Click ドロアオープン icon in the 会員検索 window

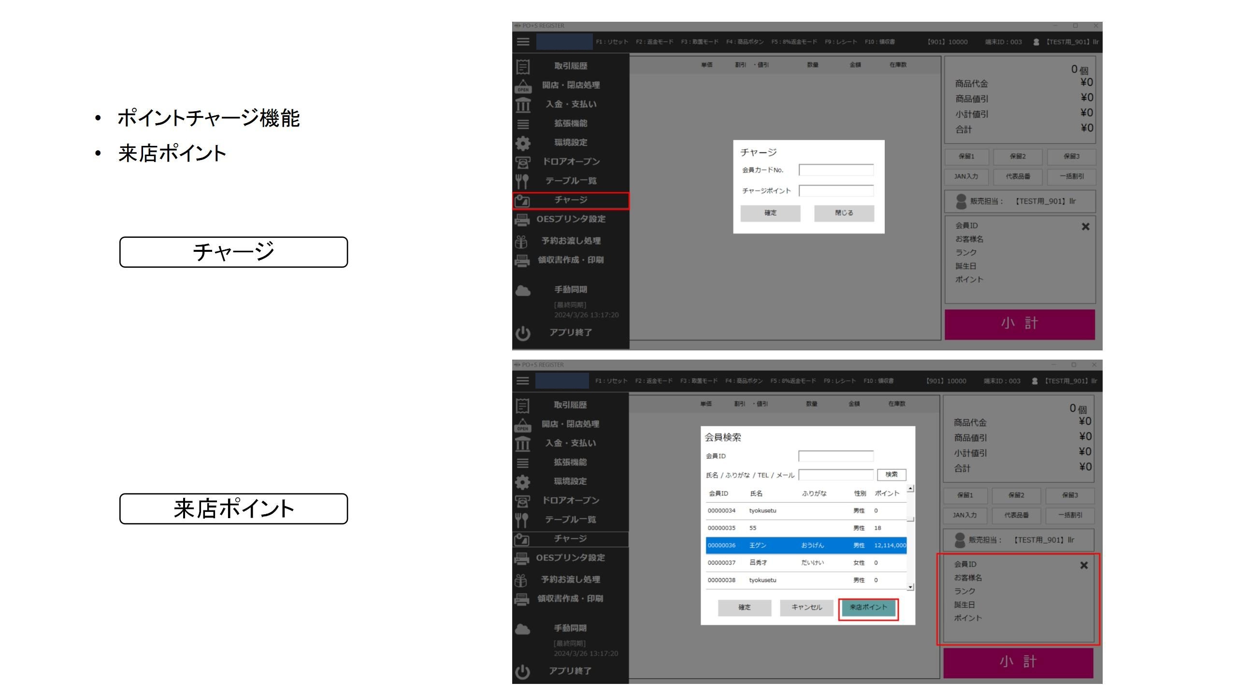pos(522,501)
